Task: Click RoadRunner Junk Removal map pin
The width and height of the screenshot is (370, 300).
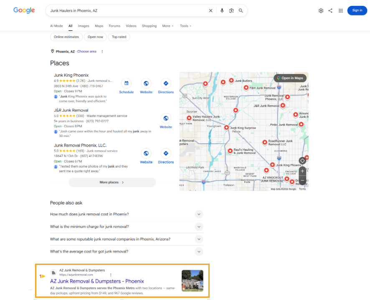Action: pos(265,142)
